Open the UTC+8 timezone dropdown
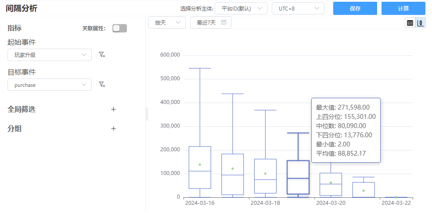Image resolution: width=432 pixels, height=214 pixels. tap(298, 8)
